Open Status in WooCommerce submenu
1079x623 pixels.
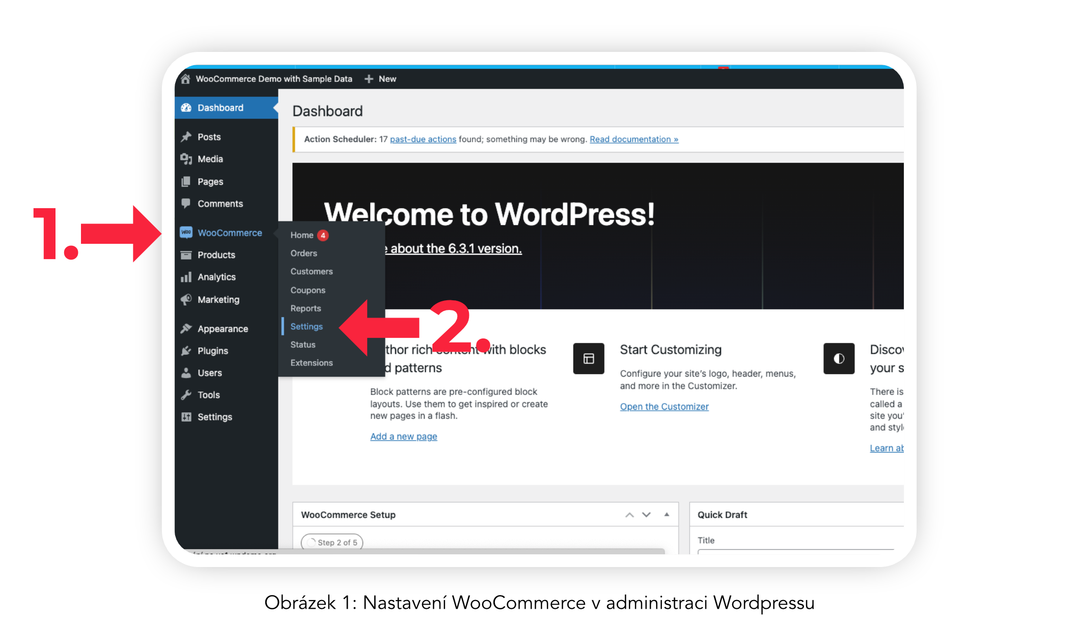coord(303,345)
